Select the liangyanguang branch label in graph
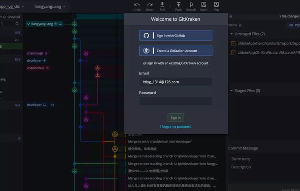This screenshot has width=300, height=191. click(44, 24)
